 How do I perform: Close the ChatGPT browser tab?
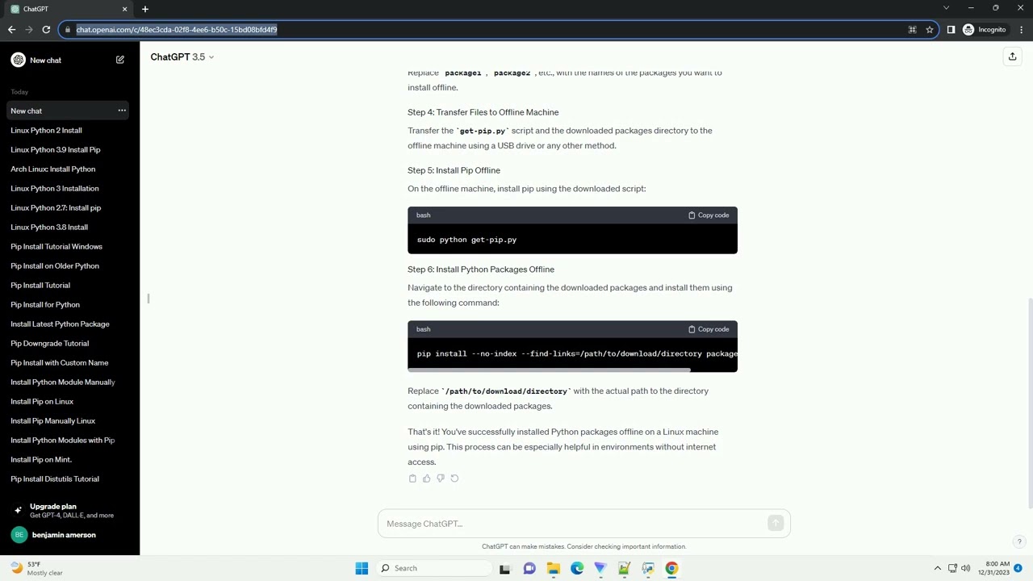[124, 9]
